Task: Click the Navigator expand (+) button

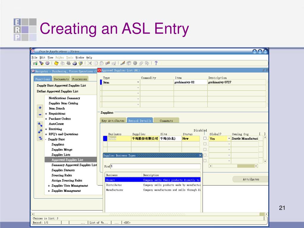Action: click(x=40, y=107)
